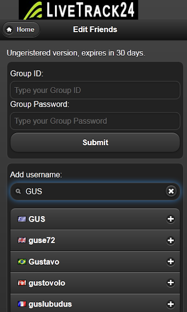Click into the Add username search box
Viewport: 187px width, 312px height.
coord(95,192)
